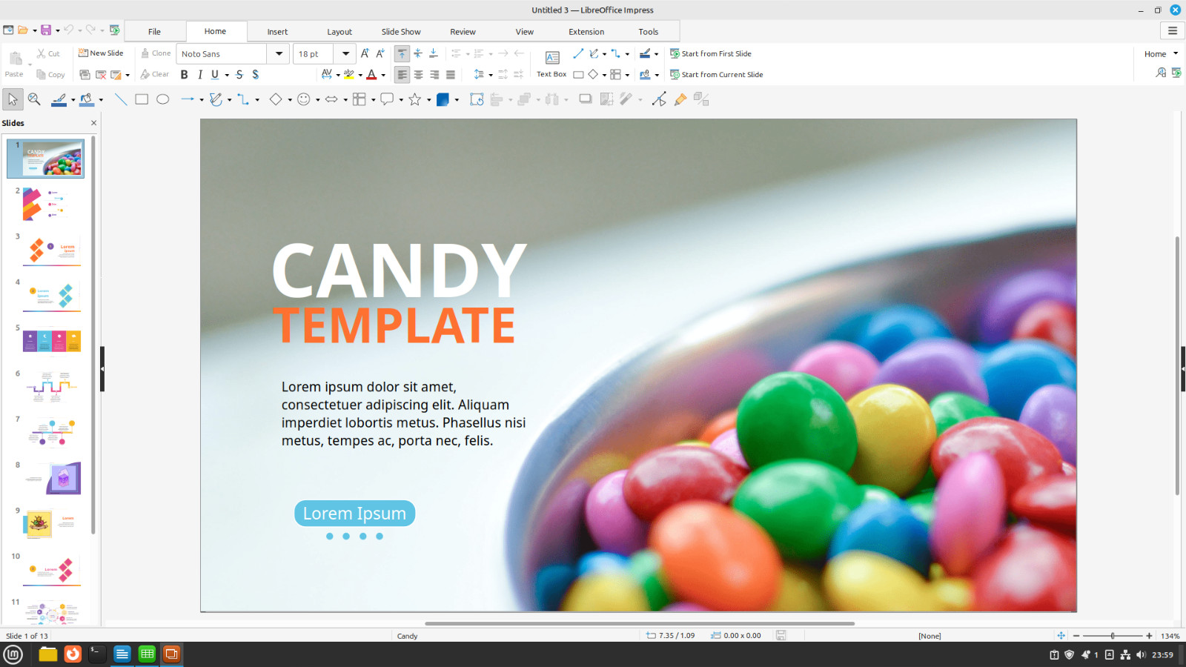Open the 18 pt font size dropdown
This screenshot has width=1186, height=667.
(x=345, y=53)
